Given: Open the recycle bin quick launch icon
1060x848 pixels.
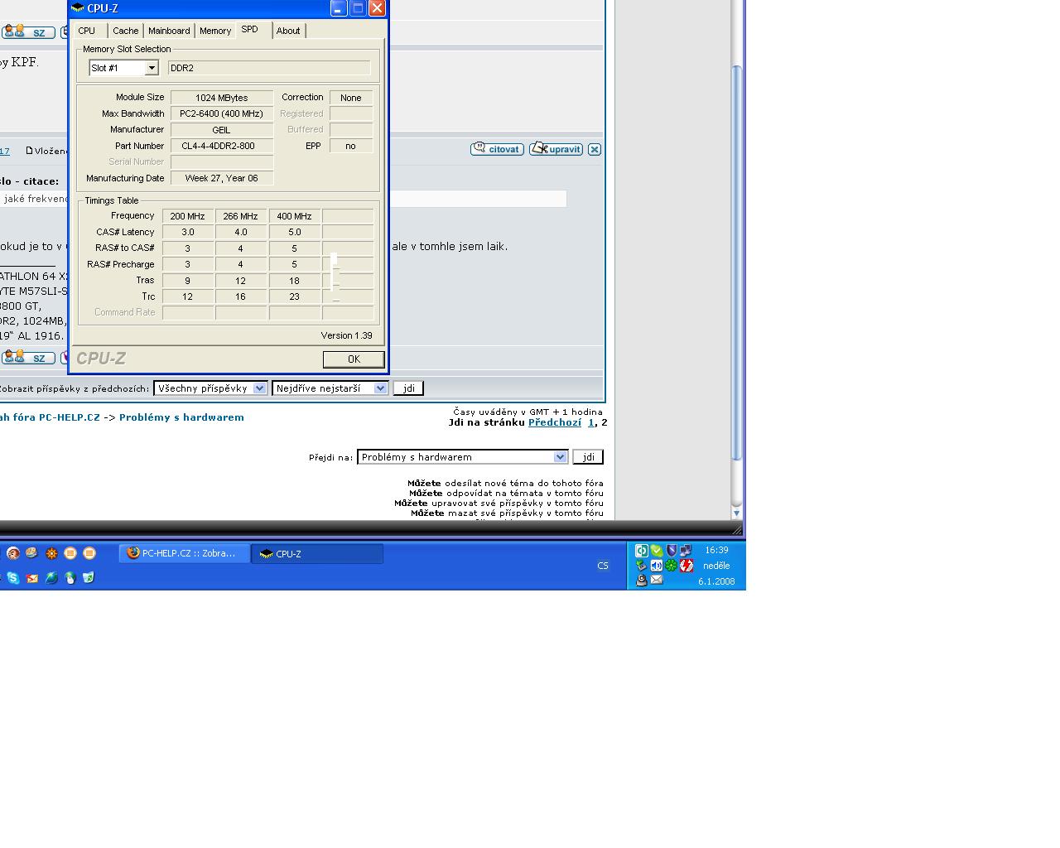Looking at the screenshot, I should 89,577.
